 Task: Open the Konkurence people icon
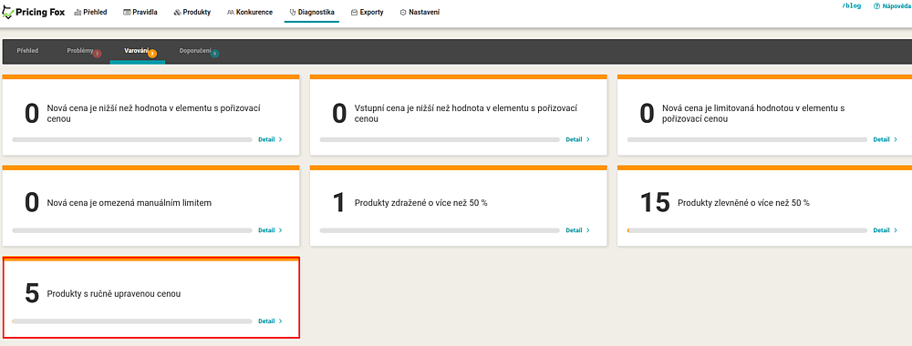(231, 12)
